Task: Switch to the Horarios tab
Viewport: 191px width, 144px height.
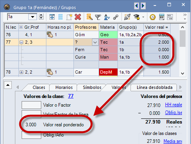Action: (x=64, y=87)
